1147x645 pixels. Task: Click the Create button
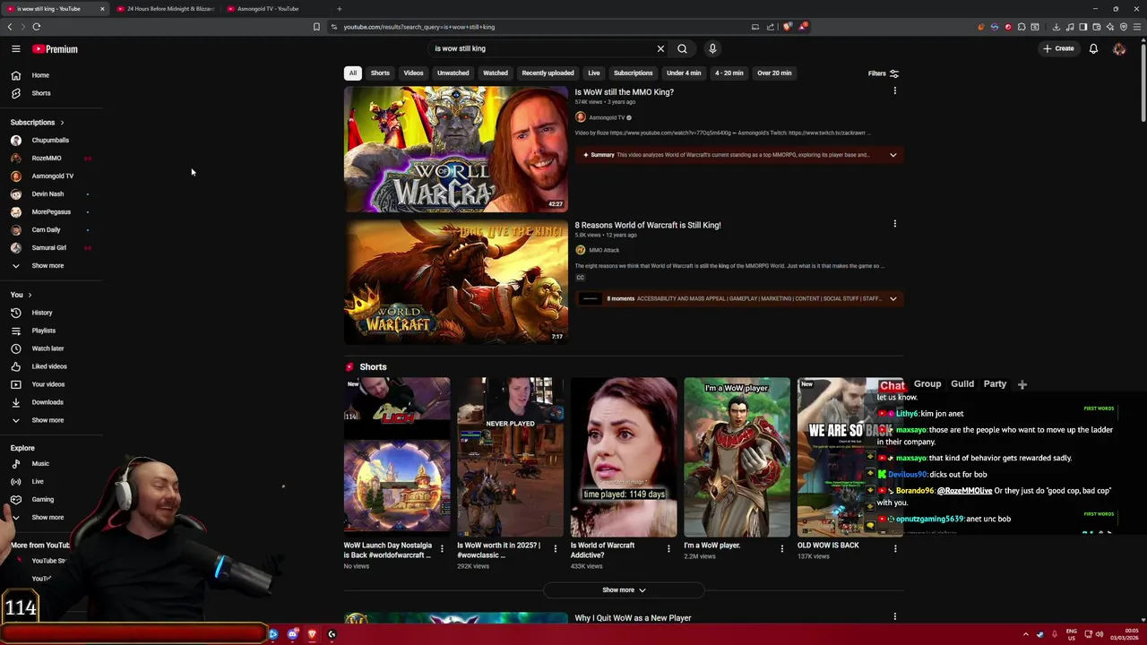click(x=1058, y=48)
